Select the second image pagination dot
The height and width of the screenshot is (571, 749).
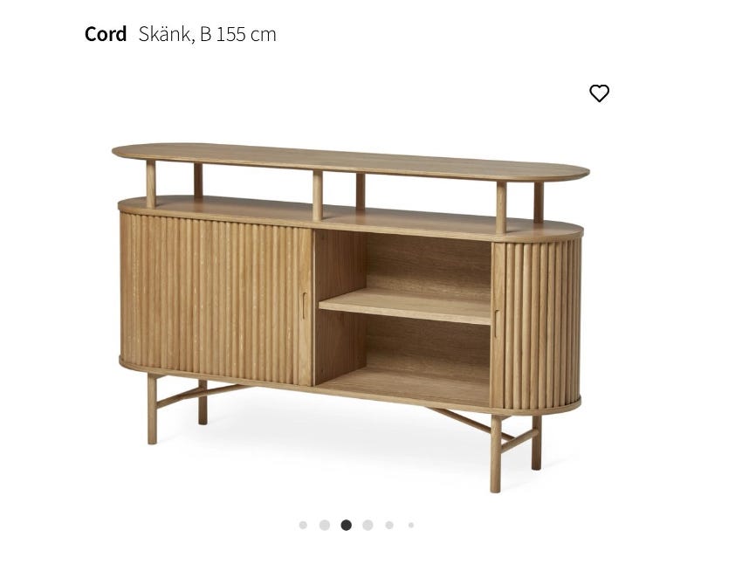(325, 525)
